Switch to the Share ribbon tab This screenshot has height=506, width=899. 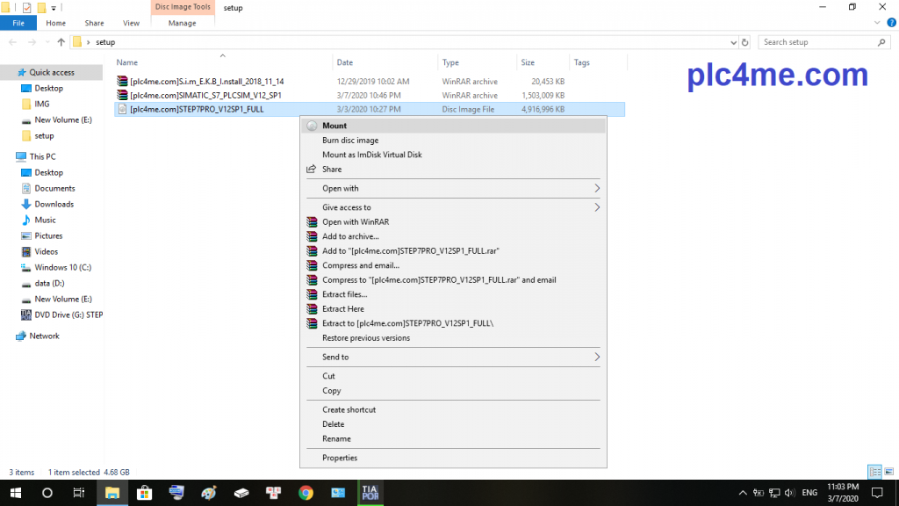[x=94, y=23]
